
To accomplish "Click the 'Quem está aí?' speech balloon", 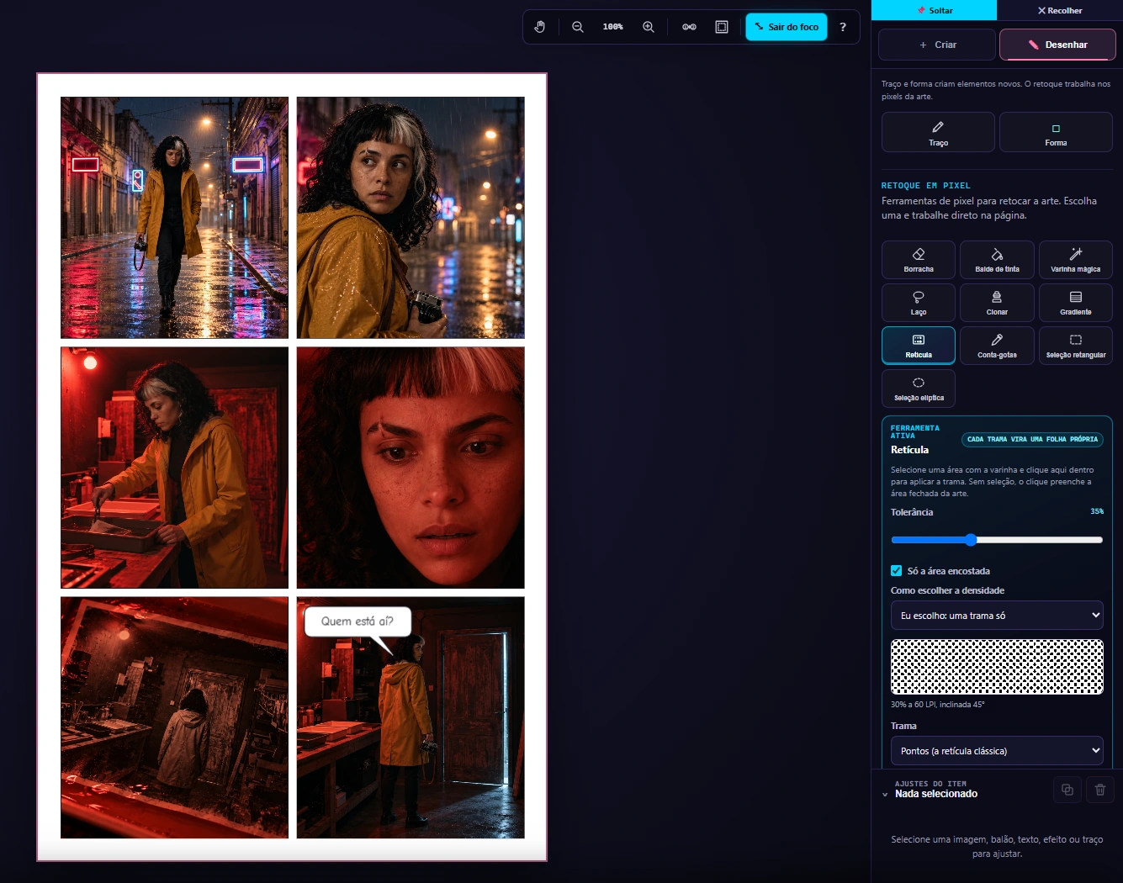I will pyautogui.click(x=358, y=621).
